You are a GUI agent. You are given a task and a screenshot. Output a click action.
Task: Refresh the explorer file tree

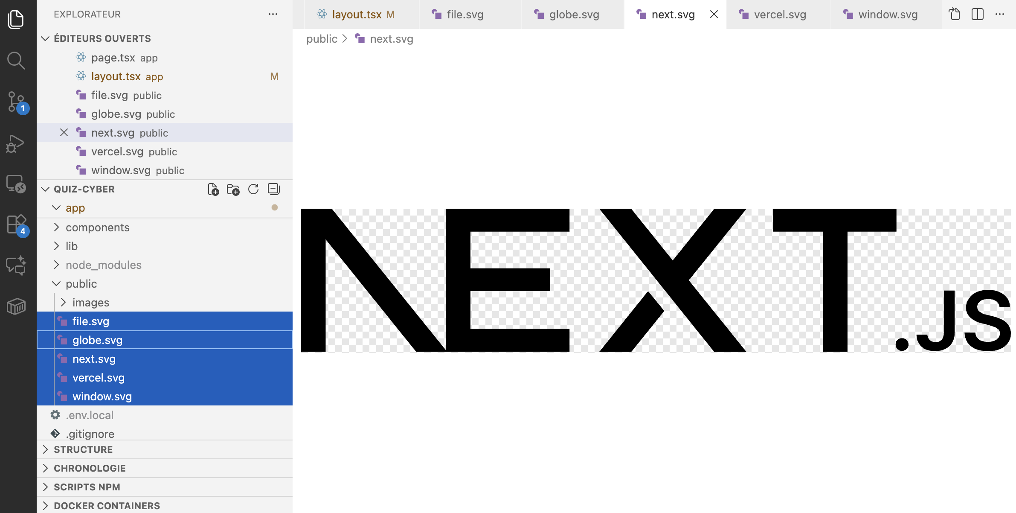253,189
